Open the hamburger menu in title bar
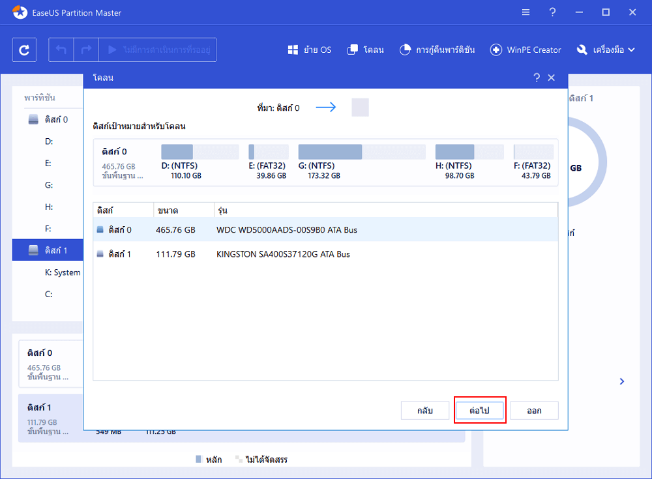652x479 pixels. (526, 12)
